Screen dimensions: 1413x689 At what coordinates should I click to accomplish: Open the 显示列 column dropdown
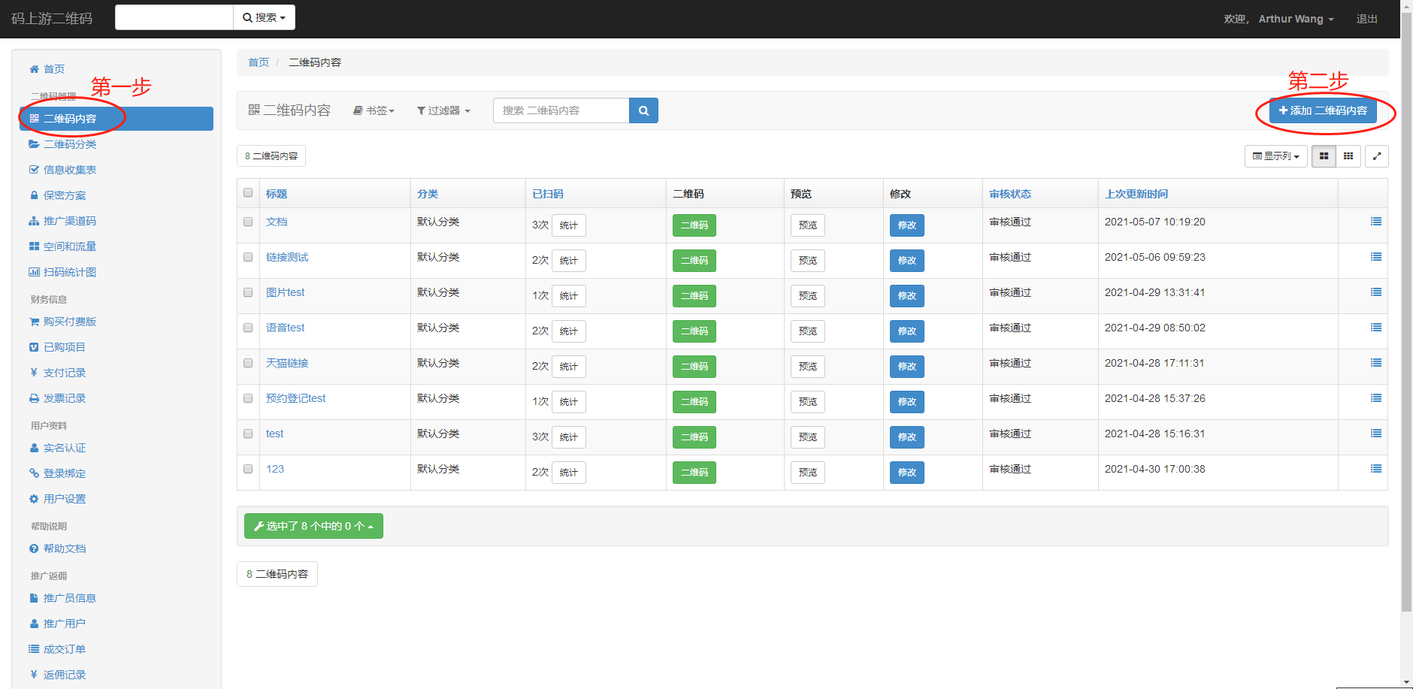click(x=1275, y=156)
